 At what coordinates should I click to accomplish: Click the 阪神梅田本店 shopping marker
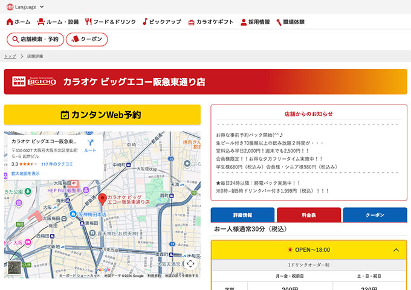73,214
